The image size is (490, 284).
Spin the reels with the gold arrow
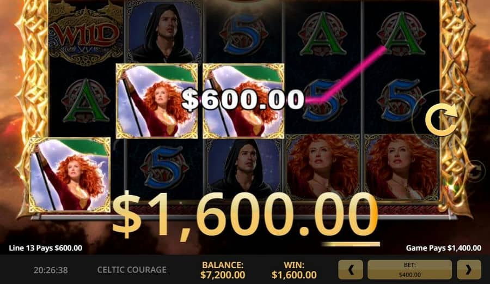pyautogui.click(x=440, y=119)
